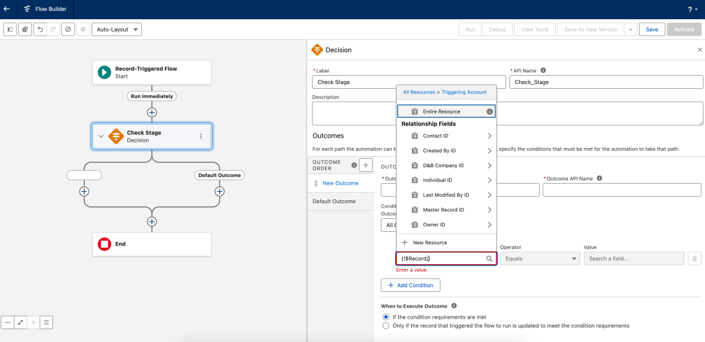
Task: Add element above the End node
Action: pyautogui.click(x=152, y=222)
